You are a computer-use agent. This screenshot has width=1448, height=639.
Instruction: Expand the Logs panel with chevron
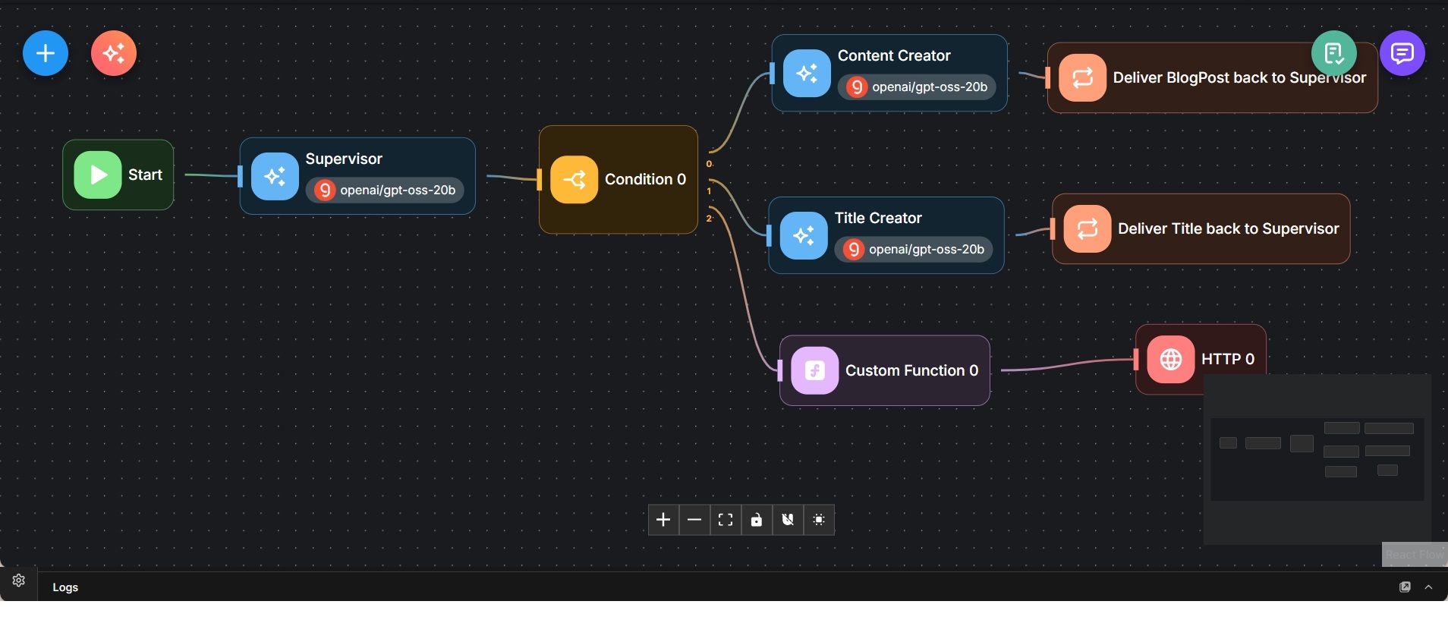click(x=1428, y=587)
